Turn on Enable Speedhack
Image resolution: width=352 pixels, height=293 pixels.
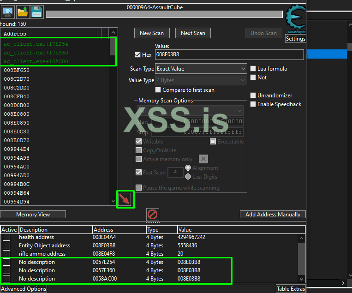point(253,104)
